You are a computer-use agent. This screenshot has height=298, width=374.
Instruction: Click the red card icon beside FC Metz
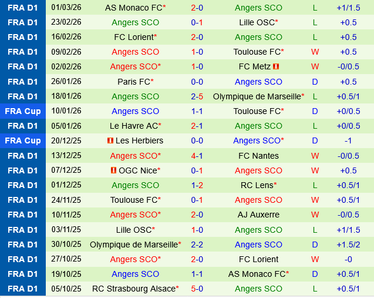276,67
